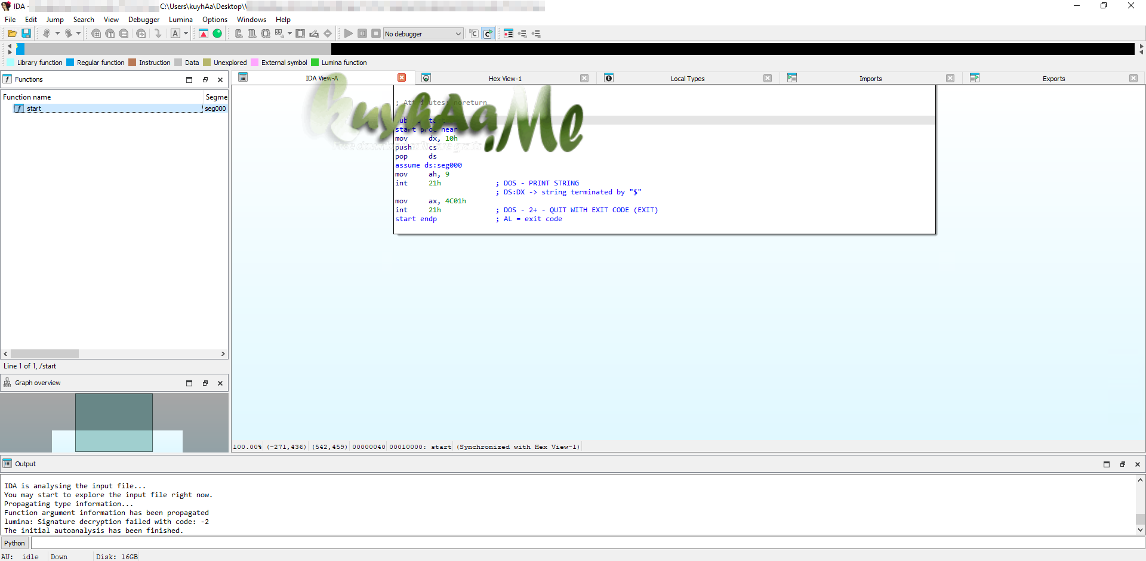This screenshot has width=1146, height=561.
Task: Click the last lined icon in the toolbar
Action: point(536,33)
